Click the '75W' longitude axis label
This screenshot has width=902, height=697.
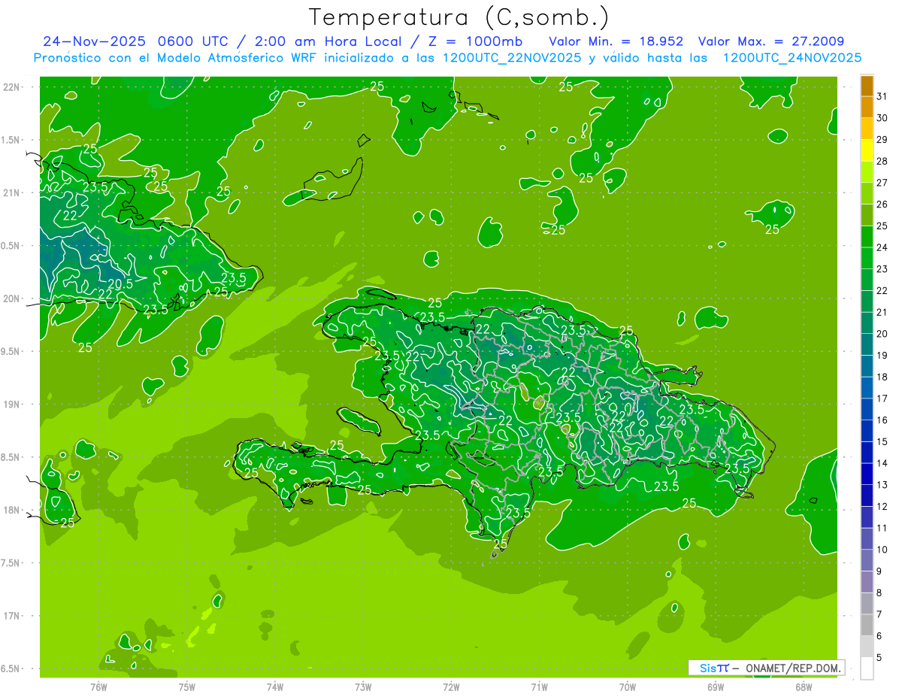(x=187, y=687)
